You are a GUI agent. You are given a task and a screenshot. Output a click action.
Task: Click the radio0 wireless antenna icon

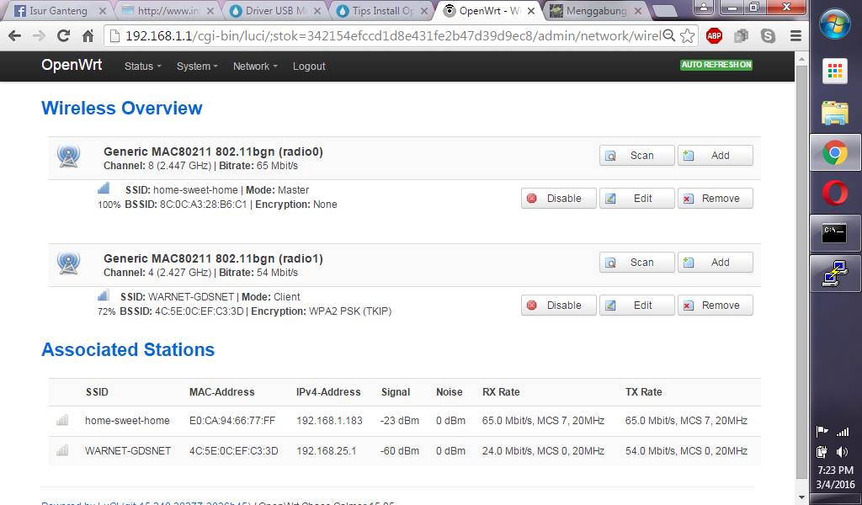(x=69, y=156)
